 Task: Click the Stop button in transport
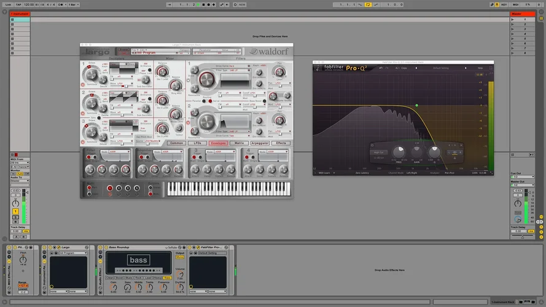click(x=203, y=4)
